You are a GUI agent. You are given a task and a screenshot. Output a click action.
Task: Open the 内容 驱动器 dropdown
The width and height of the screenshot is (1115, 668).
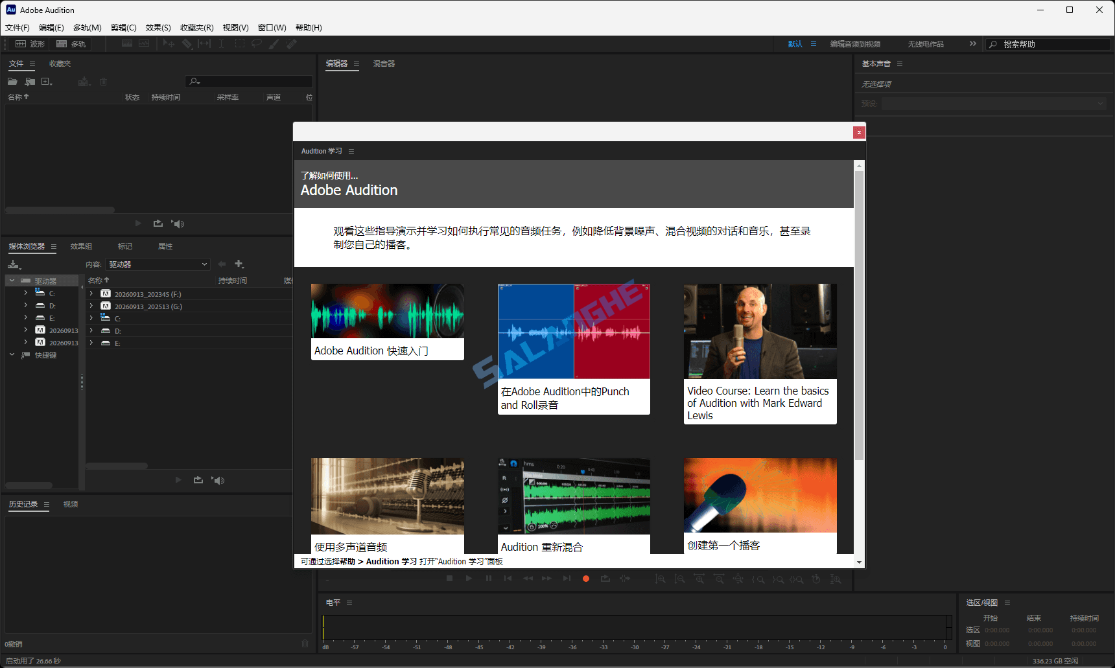pyautogui.click(x=158, y=264)
